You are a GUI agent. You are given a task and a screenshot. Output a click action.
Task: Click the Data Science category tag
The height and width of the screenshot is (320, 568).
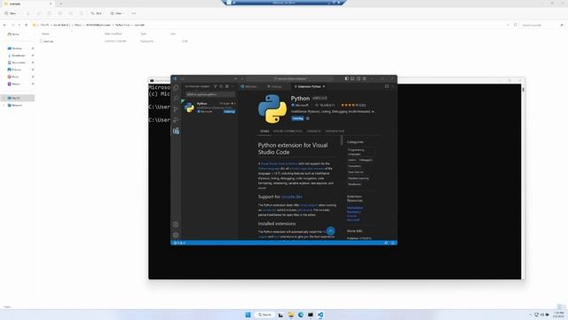356,172
